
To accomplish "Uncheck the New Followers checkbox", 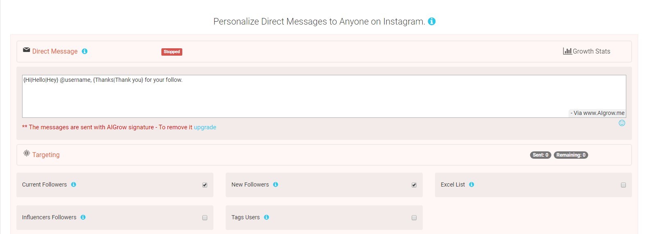I will coord(414,185).
